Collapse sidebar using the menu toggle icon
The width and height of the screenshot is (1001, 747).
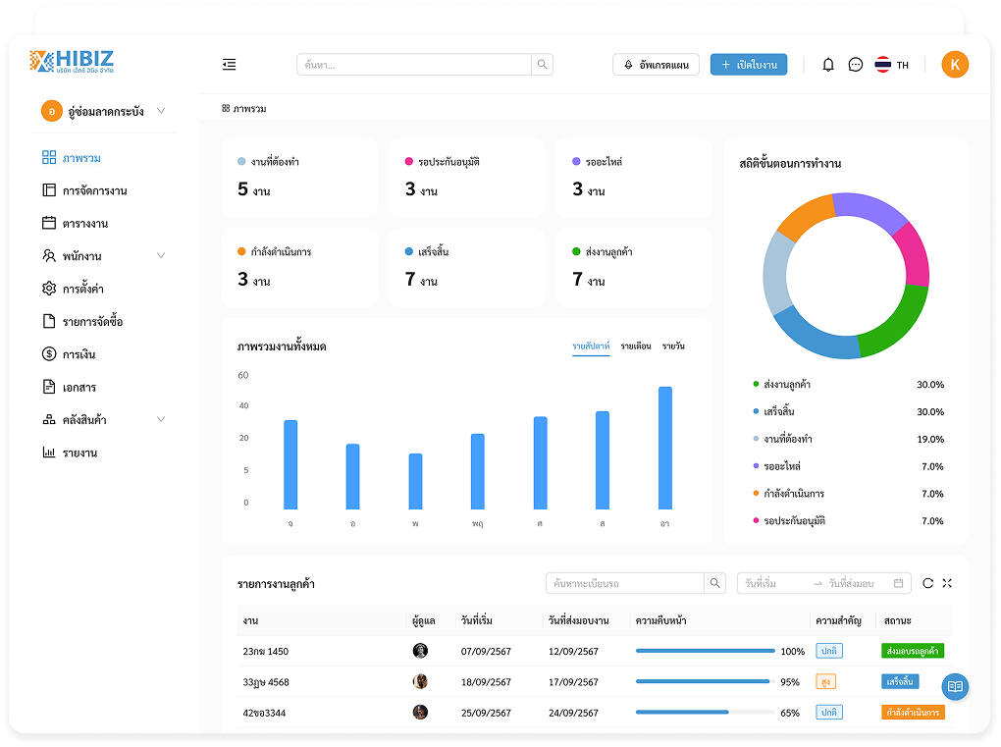point(229,65)
